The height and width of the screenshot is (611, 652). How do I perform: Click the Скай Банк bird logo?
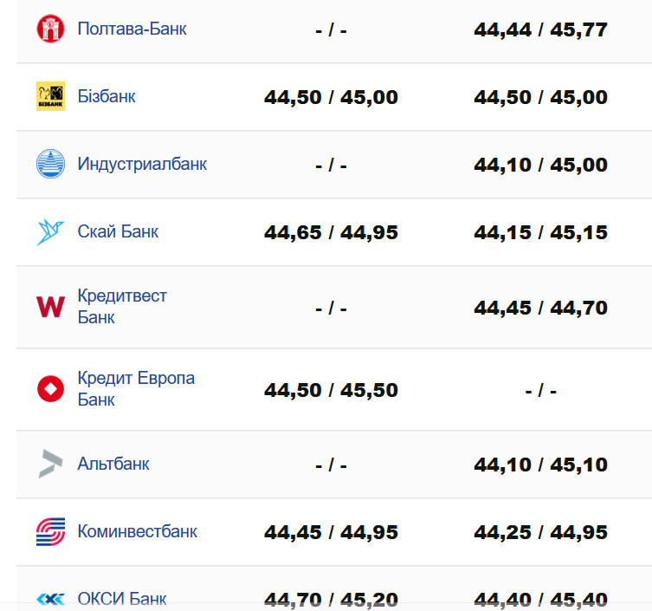(x=50, y=231)
